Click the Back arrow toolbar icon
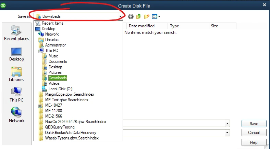Screen dimensions: 270x149 point(131,16)
